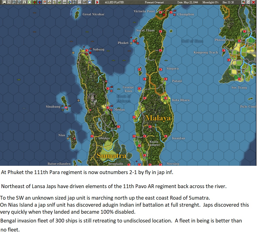Open the document list report icon
Image resolution: width=258 pixels, height=234 pixels.
(x=10, y=2)
